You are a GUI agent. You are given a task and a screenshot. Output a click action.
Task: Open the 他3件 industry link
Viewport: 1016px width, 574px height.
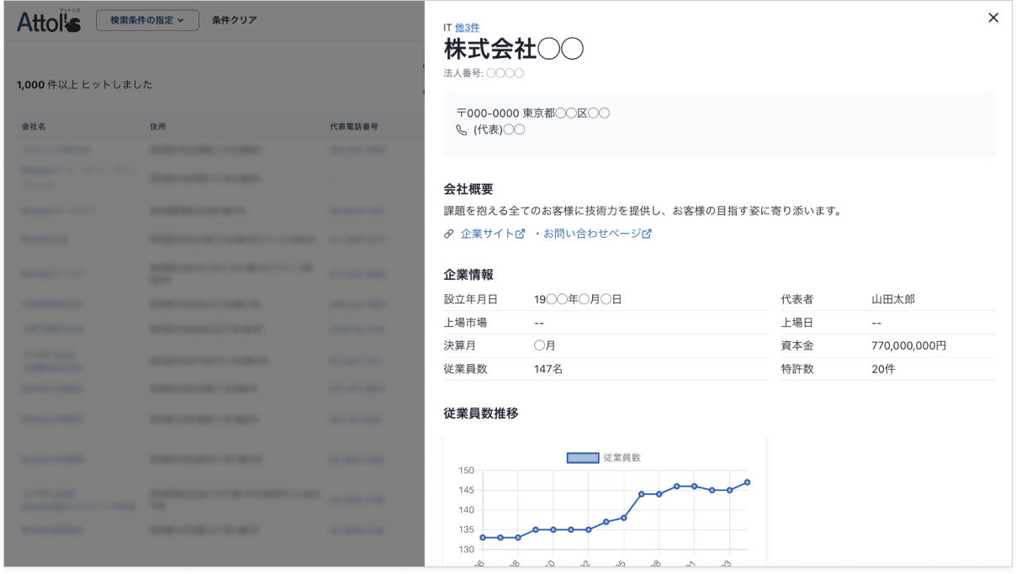(x=468, y=28)
